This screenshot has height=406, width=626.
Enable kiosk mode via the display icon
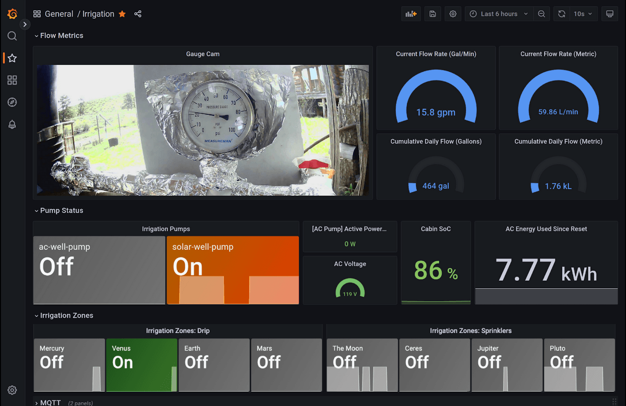pos(610,13)
